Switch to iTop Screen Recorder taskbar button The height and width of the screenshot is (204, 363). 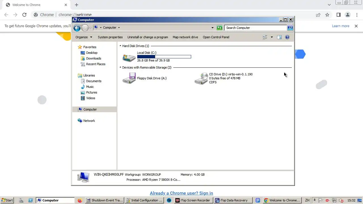pos(193,200)
